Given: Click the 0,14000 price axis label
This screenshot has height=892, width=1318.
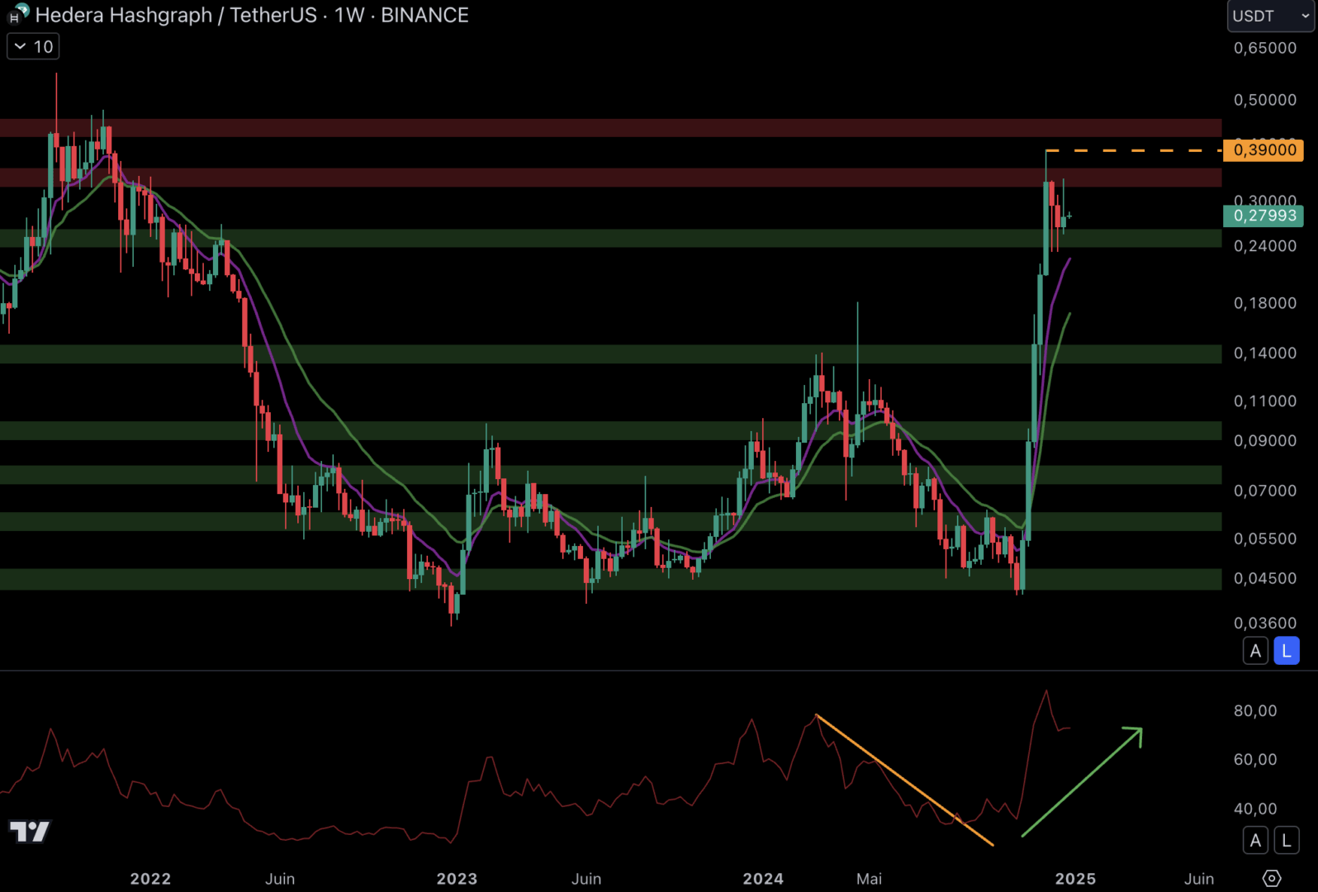Looking at the screenshot, I should [x=1264, y=353].
